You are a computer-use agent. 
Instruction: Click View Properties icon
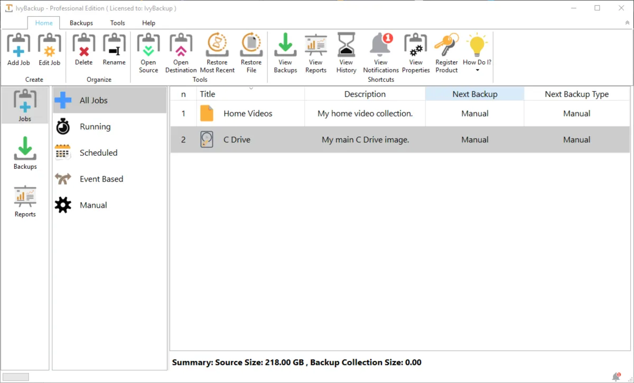tap(416, 53)
